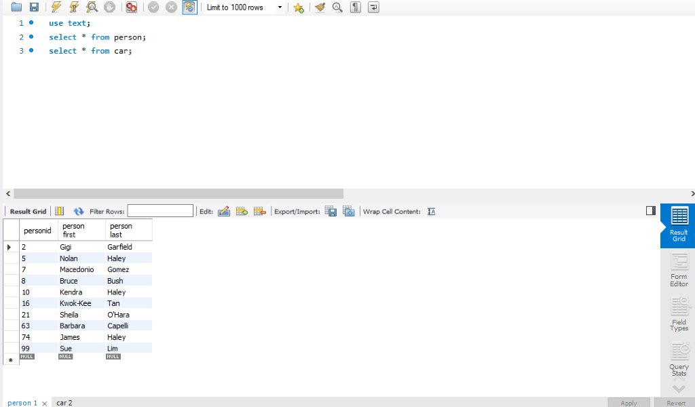Expand side panel down chevron

679,389
